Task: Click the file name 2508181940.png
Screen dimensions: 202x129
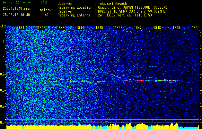Action: [x=16, y=9]
